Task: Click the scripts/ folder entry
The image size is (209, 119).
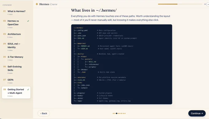Action: (x=92, y=67)
